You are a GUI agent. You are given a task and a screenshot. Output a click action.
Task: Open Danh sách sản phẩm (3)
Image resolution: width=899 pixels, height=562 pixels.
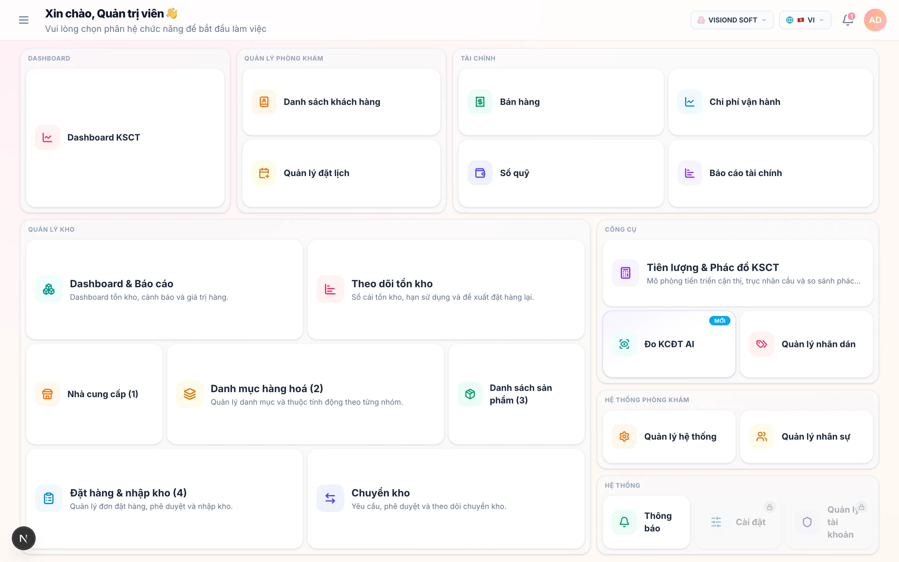(x=517, y=394)
